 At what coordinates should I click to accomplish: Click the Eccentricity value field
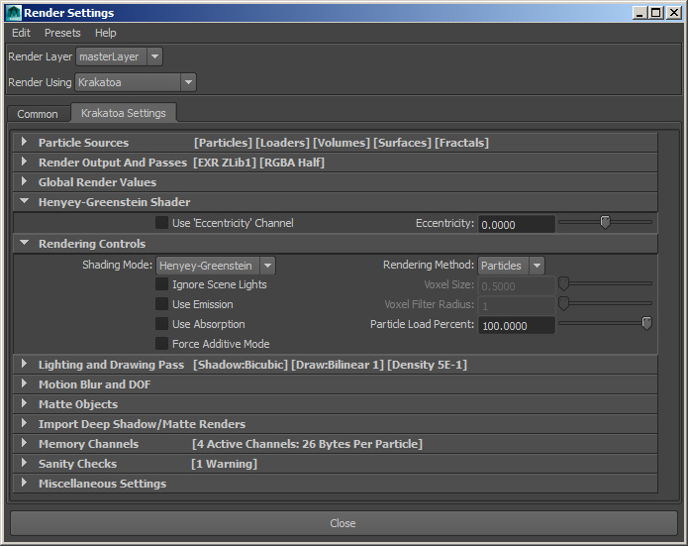pyautogui.click(x=517, y=225)
